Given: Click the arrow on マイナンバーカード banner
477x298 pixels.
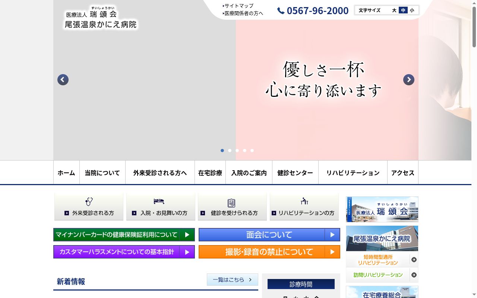Looking at the screenshot, I should (187, 235).
